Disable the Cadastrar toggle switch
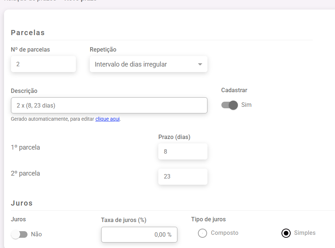The height and width of the screenshot is (248, 335). pos(230,105)
